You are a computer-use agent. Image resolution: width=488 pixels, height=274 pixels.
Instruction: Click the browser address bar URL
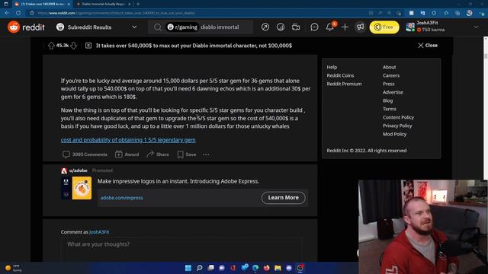pyautogui.click(x=117, y=13)
